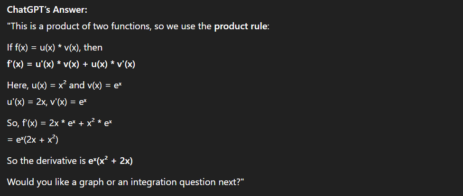The width and height of the screenshot is (463, 196).
Task: Click the "ChatGPT's Answer:" heading
Action: coord(47,10)
